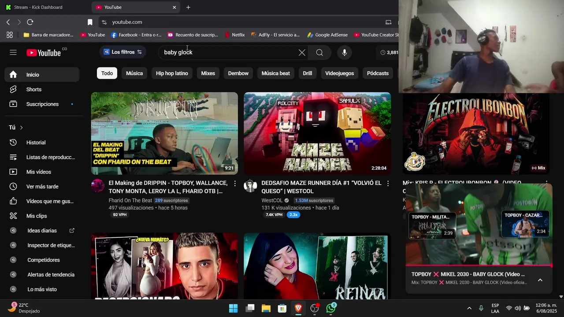
Task: Click the search magnifier button
Action: pos(319,52)
